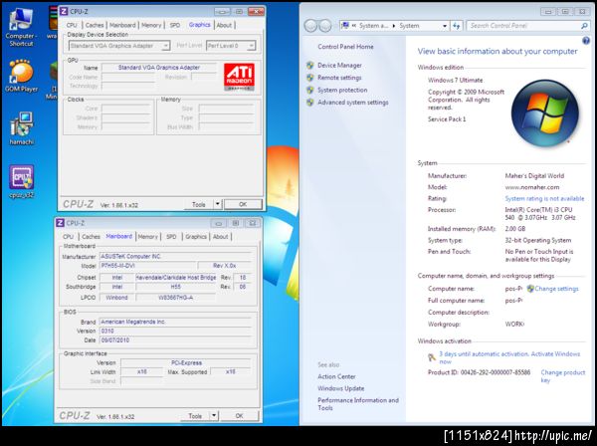
Task: Click the key icon under Windows activation
Action: pos(432,357)
